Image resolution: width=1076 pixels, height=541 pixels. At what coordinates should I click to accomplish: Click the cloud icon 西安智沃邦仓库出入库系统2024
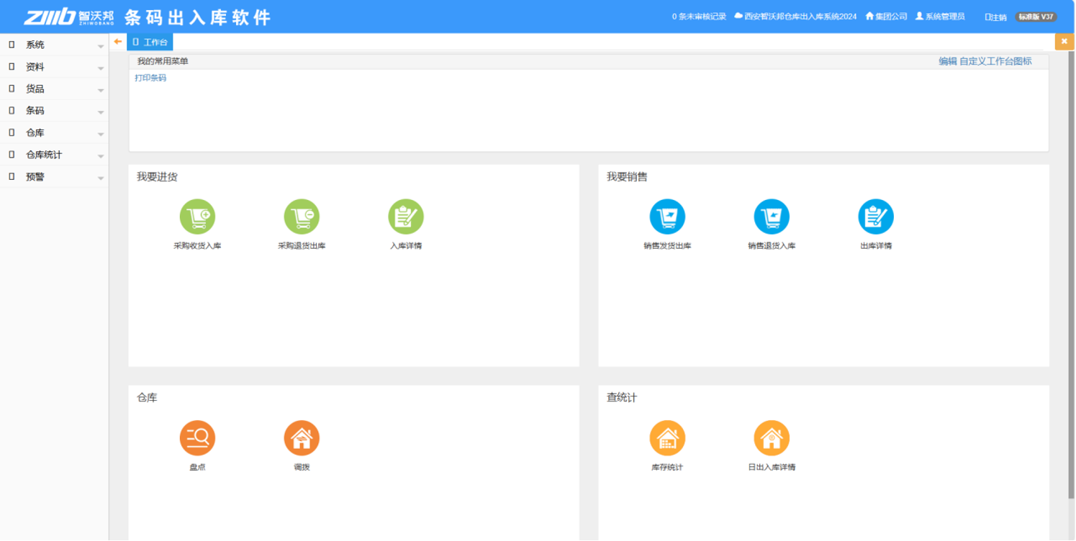point(738,16)
